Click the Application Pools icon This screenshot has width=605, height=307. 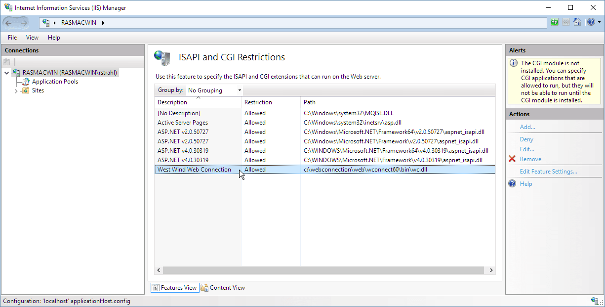pyautogui.click(x=26, y=82)
